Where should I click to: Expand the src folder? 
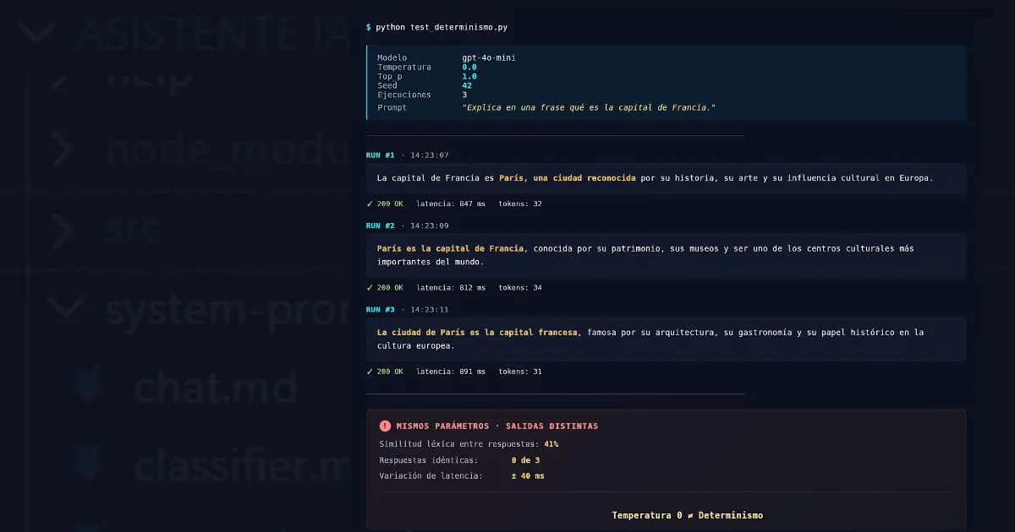(63, 231)
